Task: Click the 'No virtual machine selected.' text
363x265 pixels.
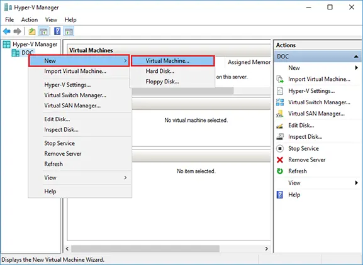Action: (196, 120)
